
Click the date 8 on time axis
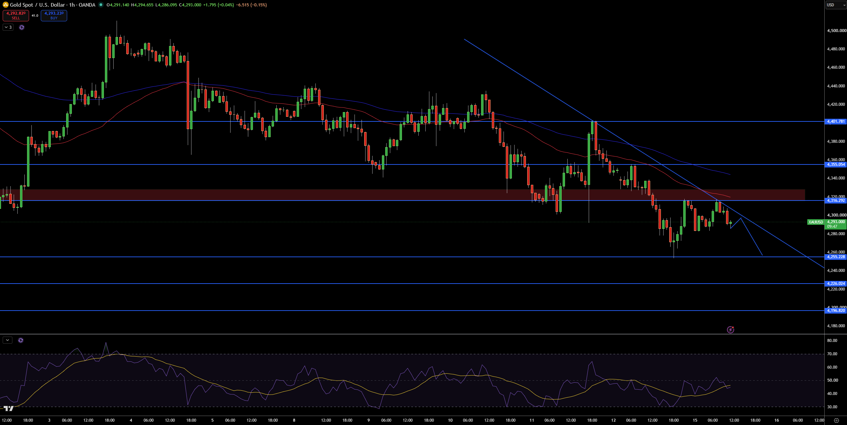point(294,420)
